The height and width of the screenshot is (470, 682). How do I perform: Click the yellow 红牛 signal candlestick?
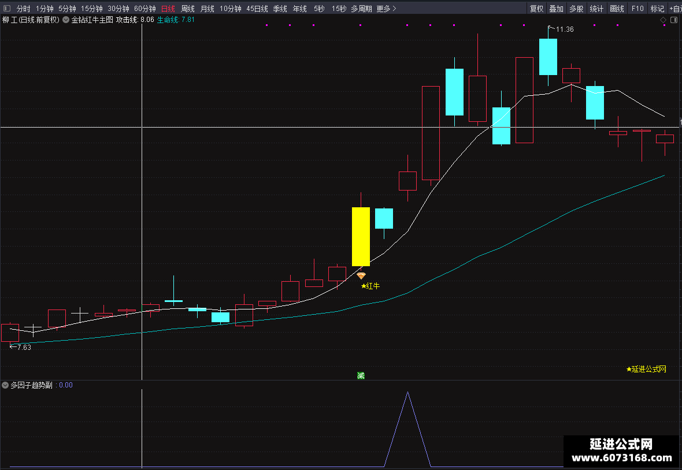(x=361, y=236)
